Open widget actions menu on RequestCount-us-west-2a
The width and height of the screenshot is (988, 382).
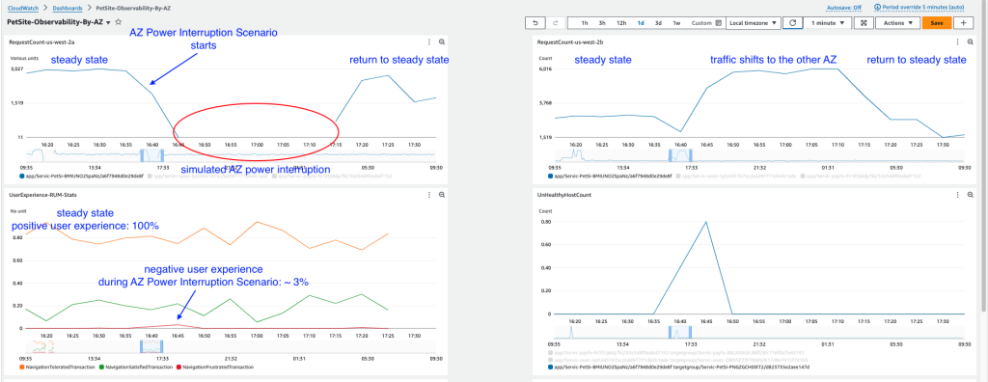[x=429, y=41]
